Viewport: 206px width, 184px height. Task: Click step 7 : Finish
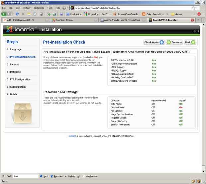pos(12,94)
